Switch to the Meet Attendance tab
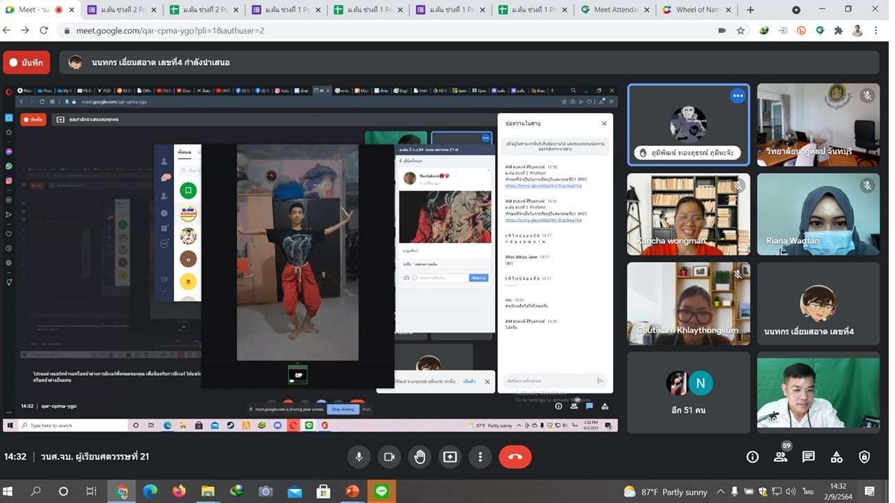Screen dimensions: 895x503 point(616,10)
